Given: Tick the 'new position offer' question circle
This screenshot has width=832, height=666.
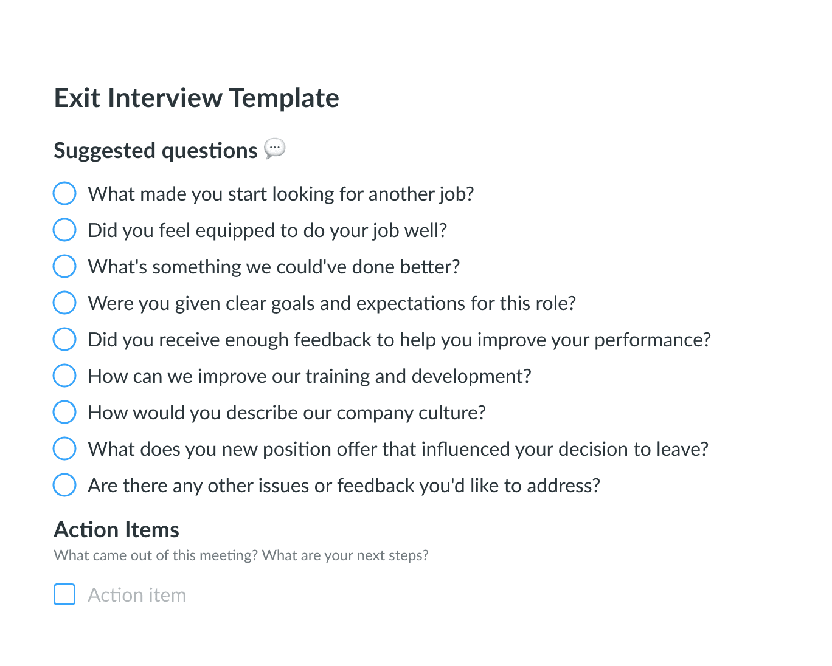Looking at the screenshot, I should [64, 448].
